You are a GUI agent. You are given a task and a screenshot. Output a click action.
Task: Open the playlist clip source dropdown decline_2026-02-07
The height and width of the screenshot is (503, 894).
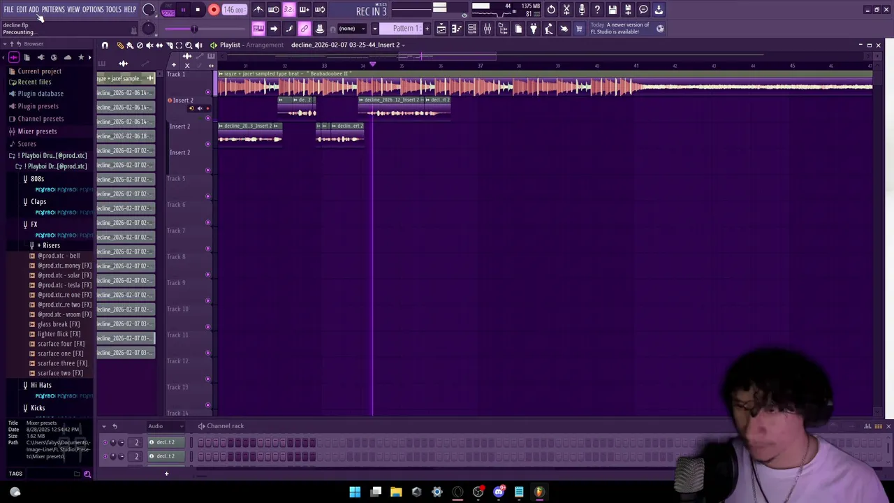point(347,45)
